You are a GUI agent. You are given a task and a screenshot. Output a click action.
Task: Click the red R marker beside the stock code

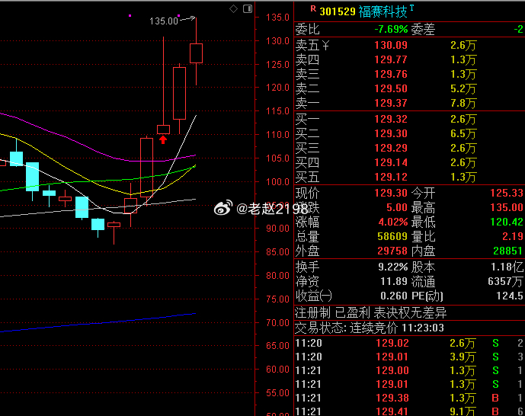point(313,8)
